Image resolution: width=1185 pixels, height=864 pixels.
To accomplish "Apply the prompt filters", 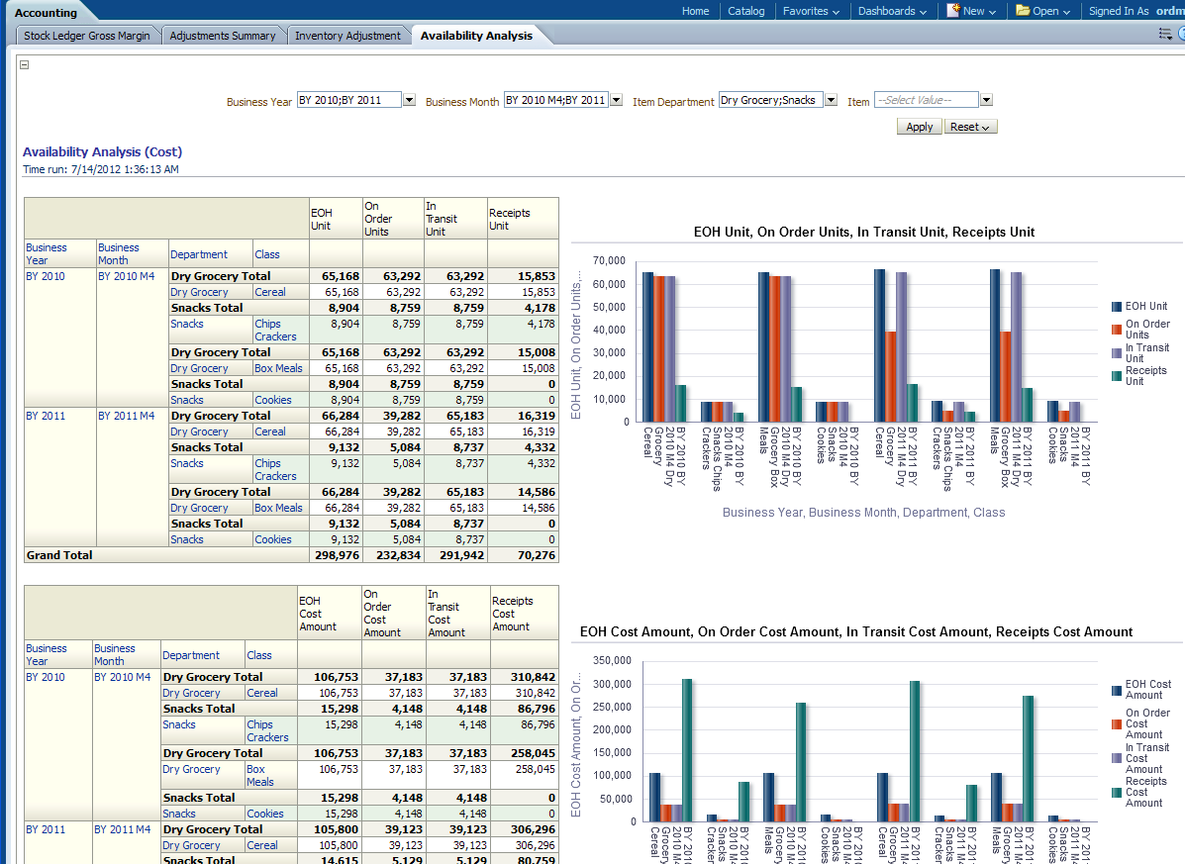I will click(919, 127).
